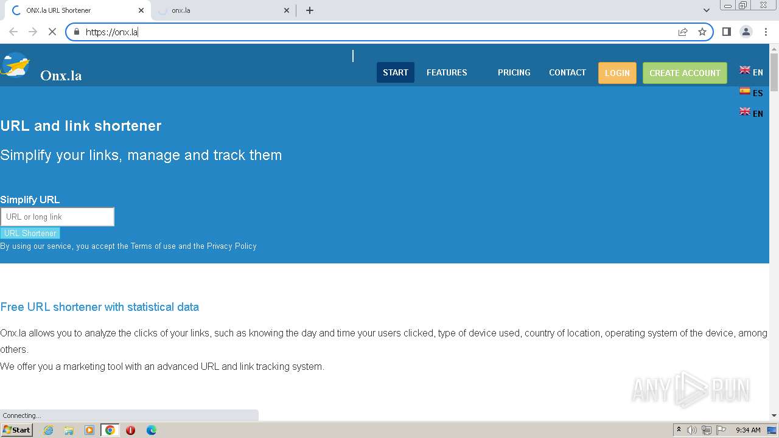Open a new tab with the plus button
The height and width of the screenshot is (438, 779).
click(x=310, y=10)
